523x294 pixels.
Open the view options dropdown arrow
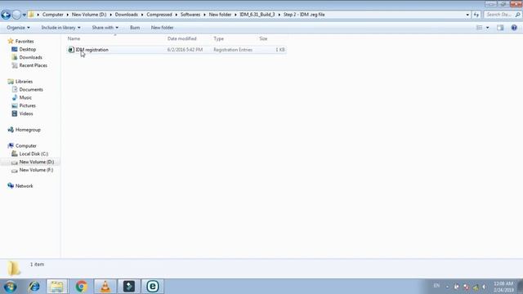tap(488, 28)
